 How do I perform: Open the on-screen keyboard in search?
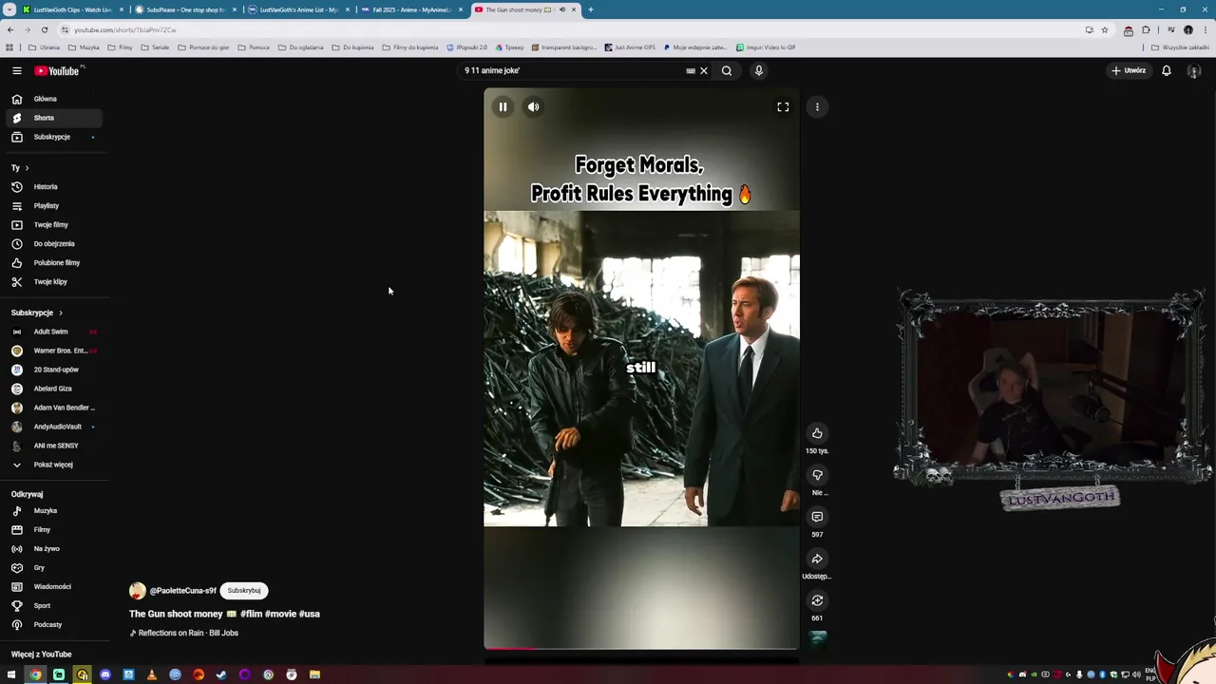[691, 70]
